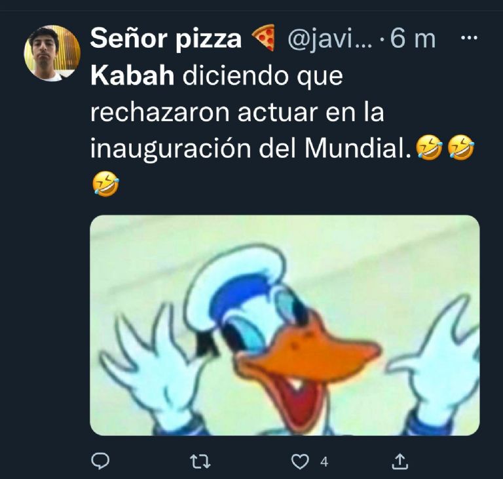
Task: Click the pizza slice emoji beside name
Action: (263, 38)
